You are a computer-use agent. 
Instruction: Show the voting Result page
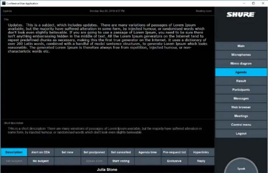(x=241, y=81)
